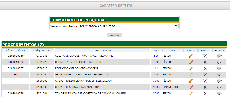
Task: Click GRUPO - RADIOTERAPIA (POR ESPECIFICACAO) text
Action: [x=83, y=81]
